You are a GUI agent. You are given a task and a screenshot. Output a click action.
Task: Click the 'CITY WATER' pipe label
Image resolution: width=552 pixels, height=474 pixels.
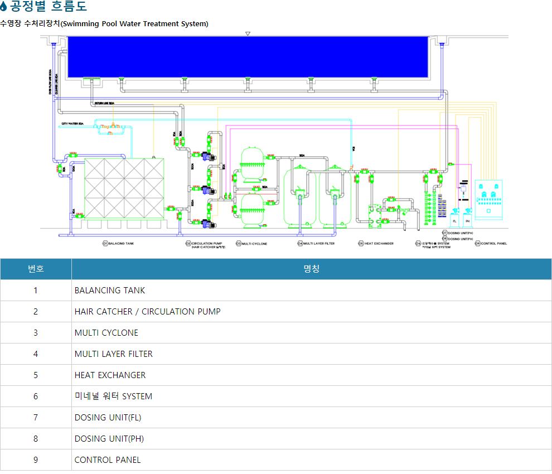pyautogui.click(x=72, y=124)
